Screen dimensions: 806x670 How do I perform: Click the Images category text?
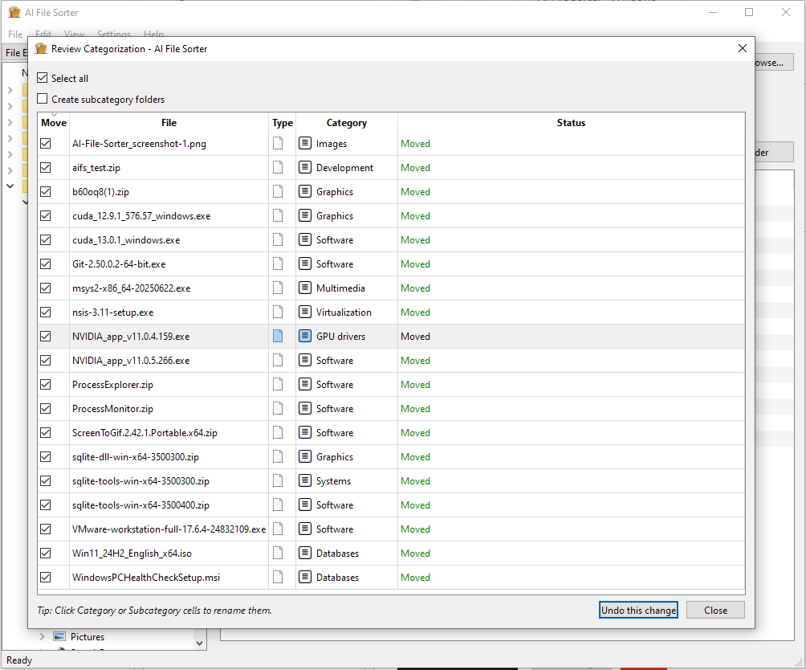[332, 144]
